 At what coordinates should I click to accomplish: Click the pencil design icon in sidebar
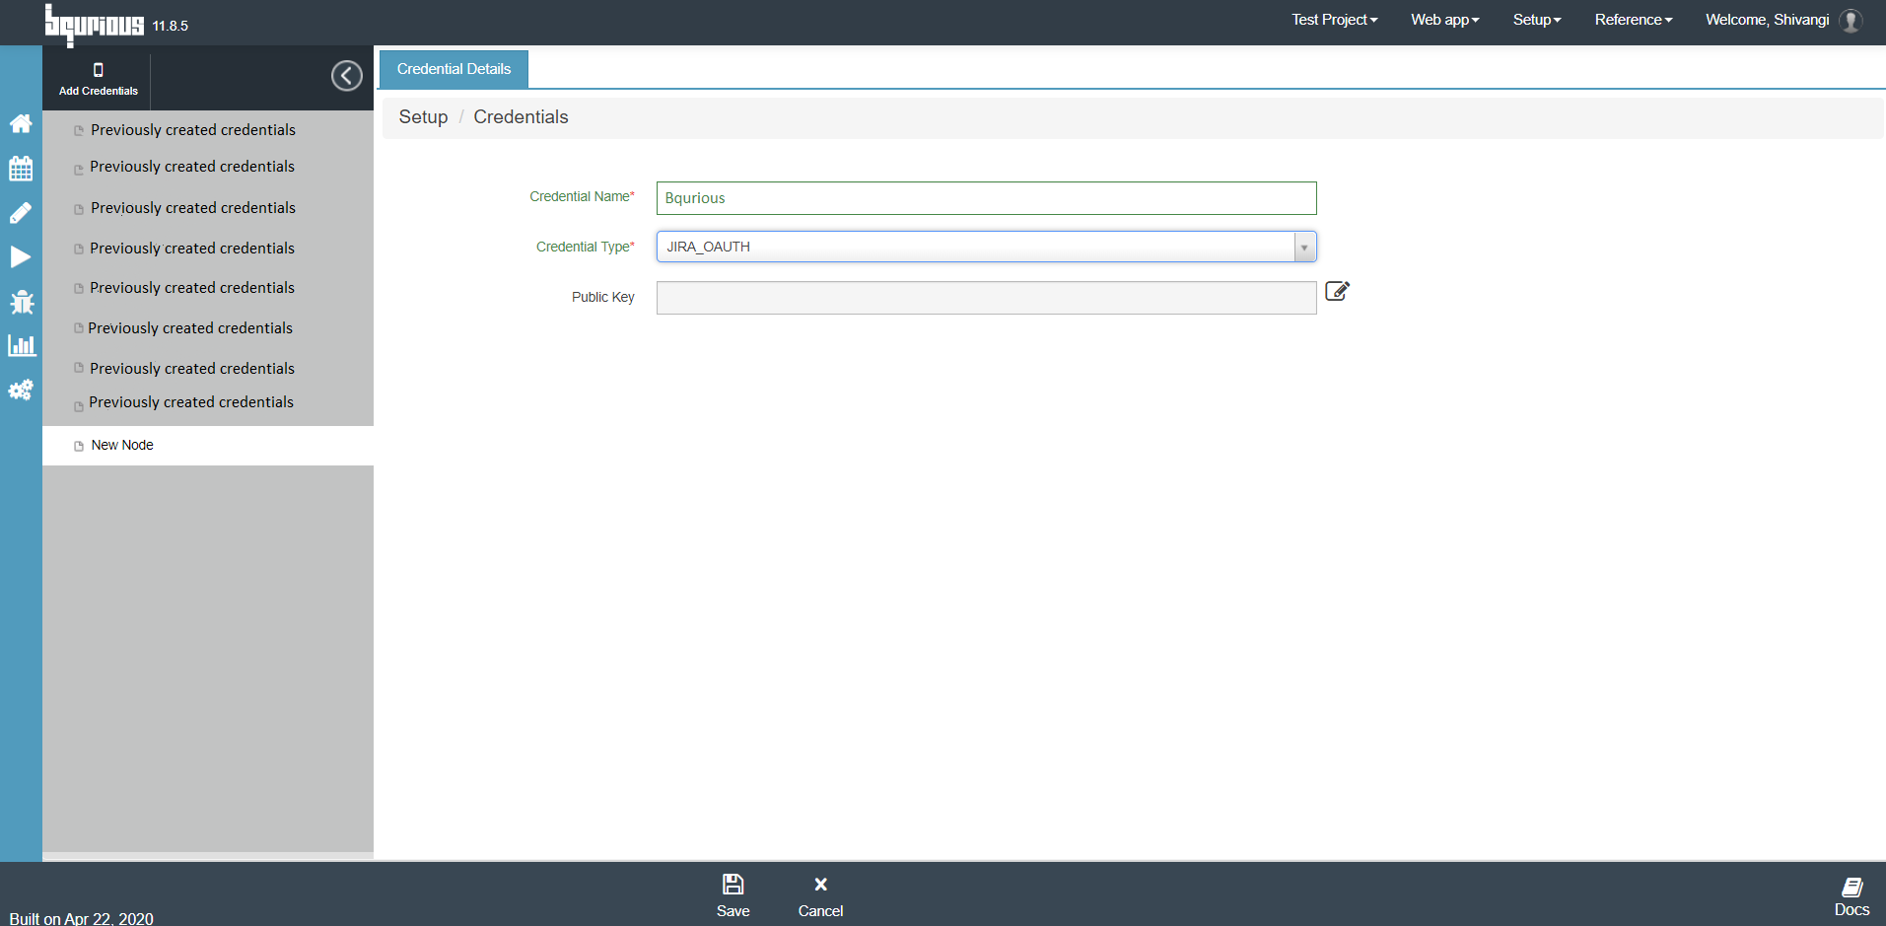21,213
